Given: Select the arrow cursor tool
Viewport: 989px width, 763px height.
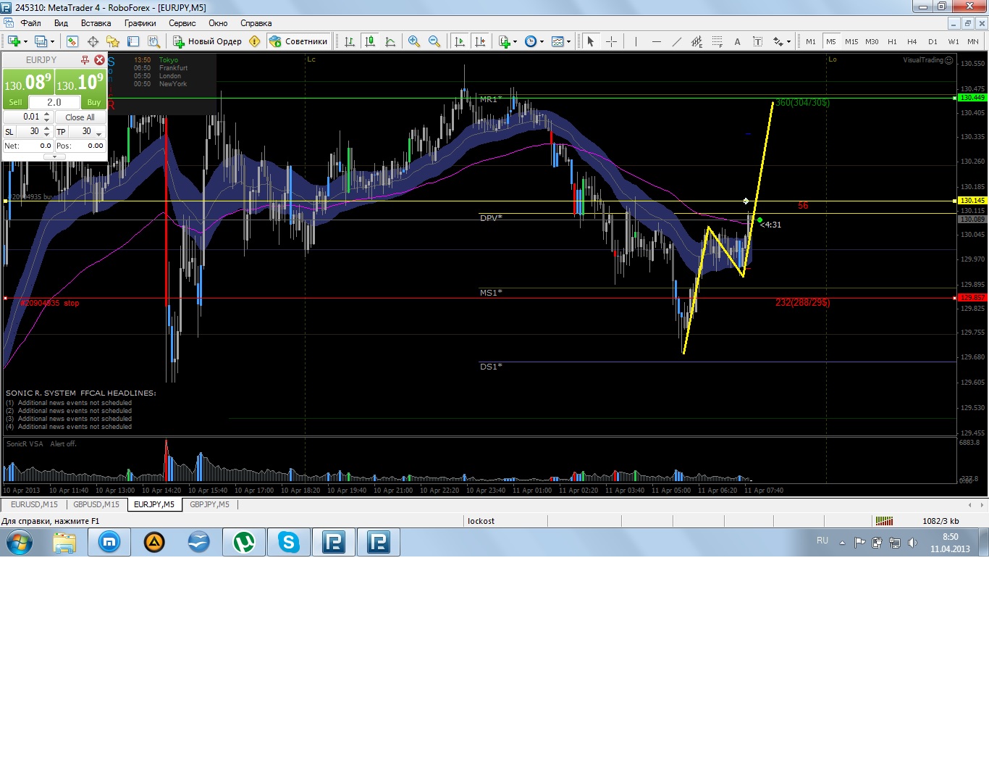Looking at the screenshot, I should click(x=591, y=41).
